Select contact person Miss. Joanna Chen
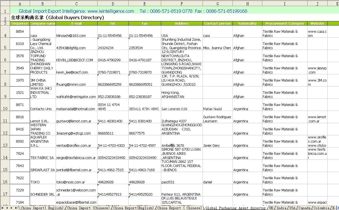339x210 pixels. click(x=218, y=44)
